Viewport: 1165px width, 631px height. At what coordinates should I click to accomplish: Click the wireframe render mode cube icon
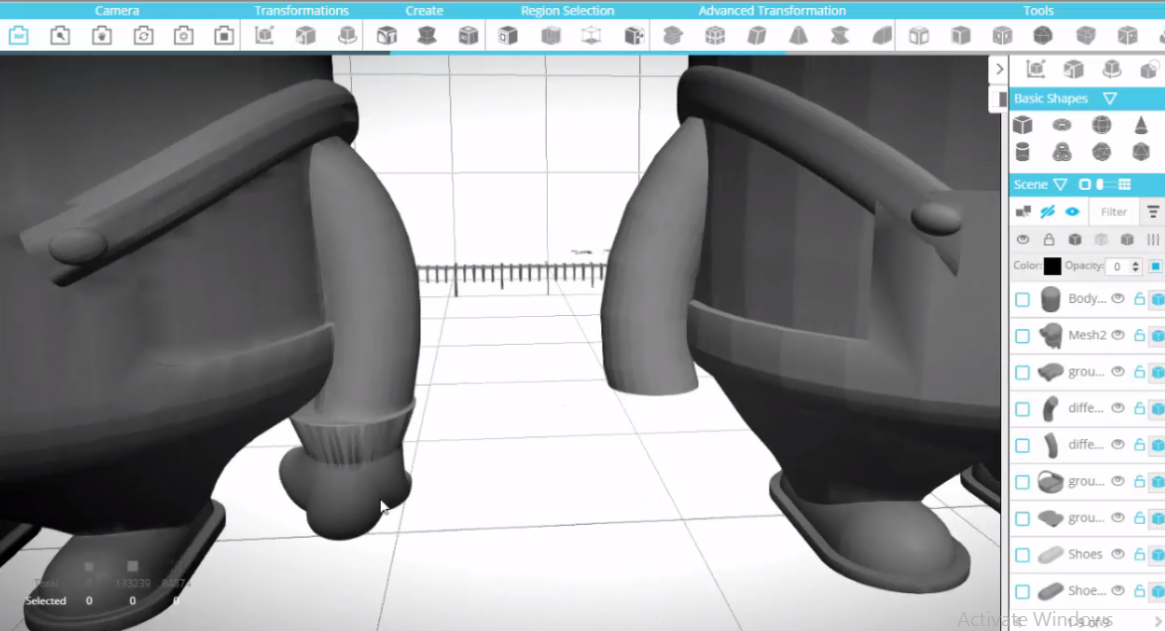(1101, 239)
